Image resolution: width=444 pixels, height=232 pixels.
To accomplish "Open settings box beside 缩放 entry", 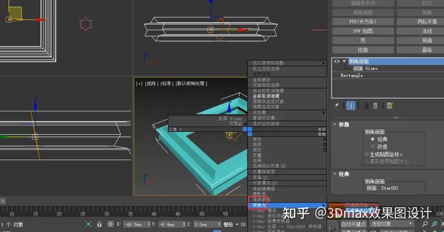I will pos(325,150).
